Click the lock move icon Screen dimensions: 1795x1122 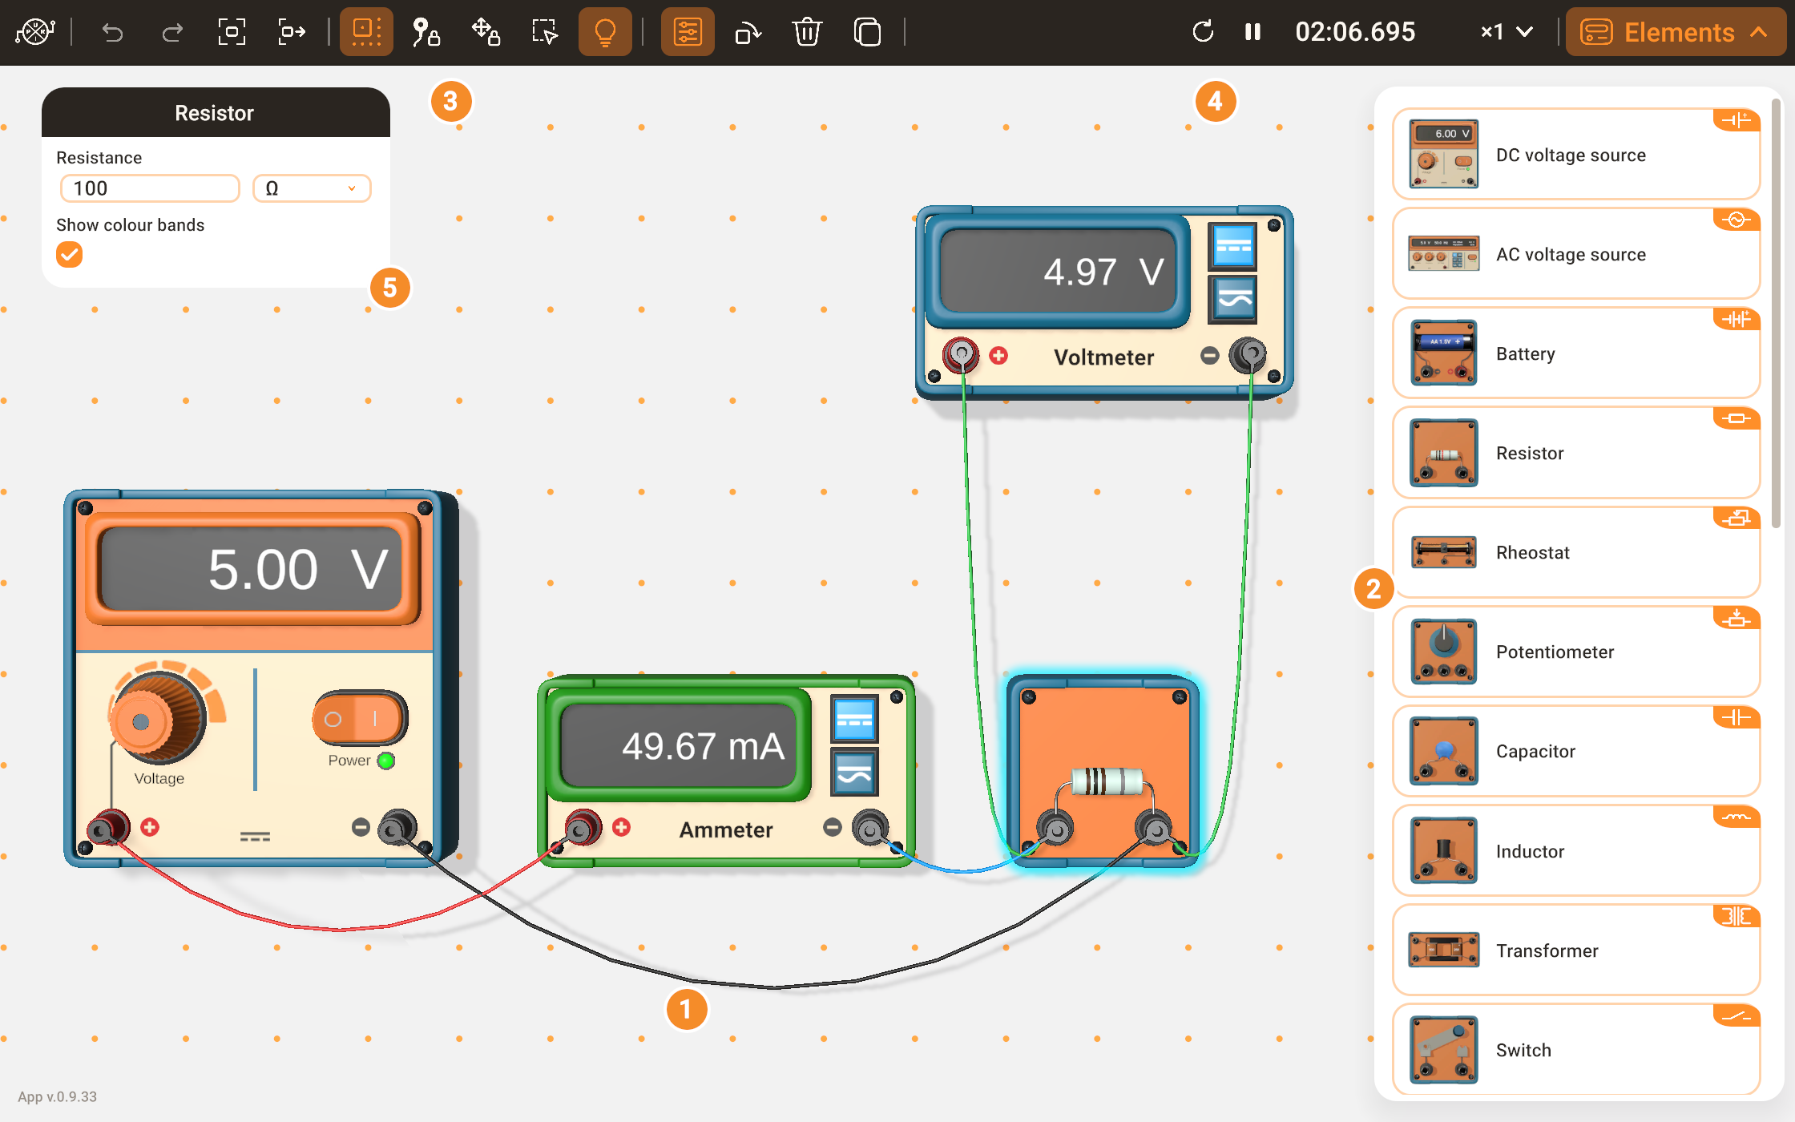486,32
